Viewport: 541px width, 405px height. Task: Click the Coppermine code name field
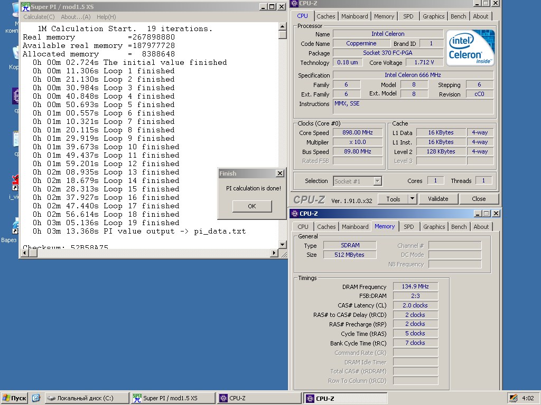coord(361,43)
